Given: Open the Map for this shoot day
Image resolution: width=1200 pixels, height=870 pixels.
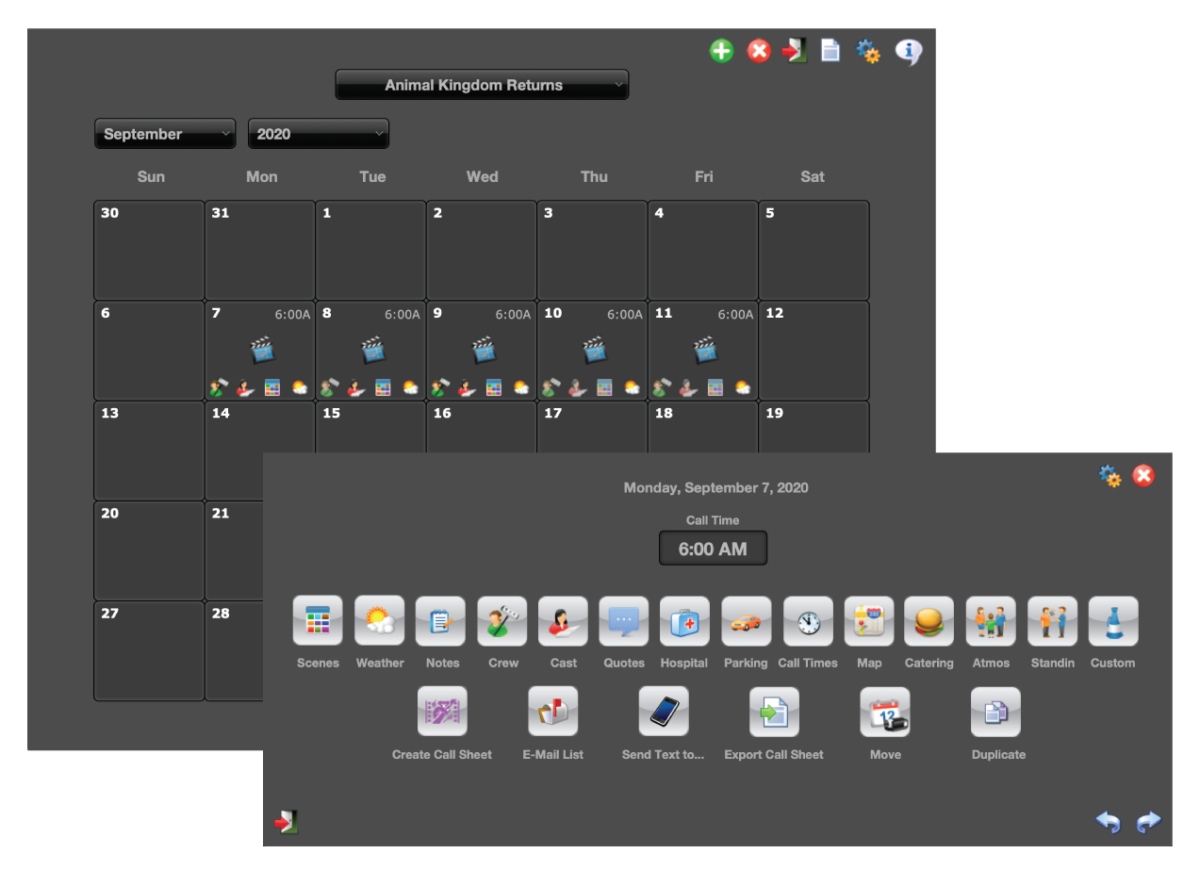Looking at the screenshot, I should (868, 621).
